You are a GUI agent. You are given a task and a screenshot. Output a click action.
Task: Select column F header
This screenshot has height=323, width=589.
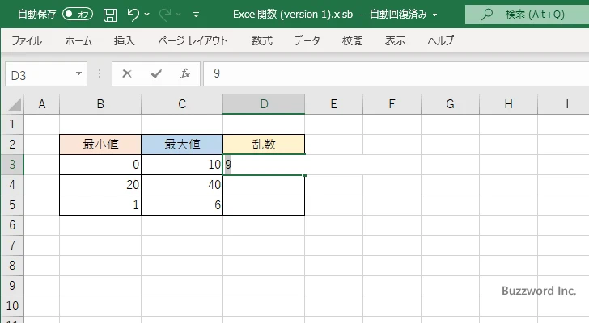392,104
